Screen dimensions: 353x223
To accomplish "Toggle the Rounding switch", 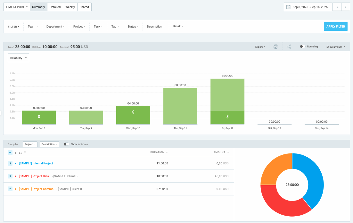I will [302, 47].
